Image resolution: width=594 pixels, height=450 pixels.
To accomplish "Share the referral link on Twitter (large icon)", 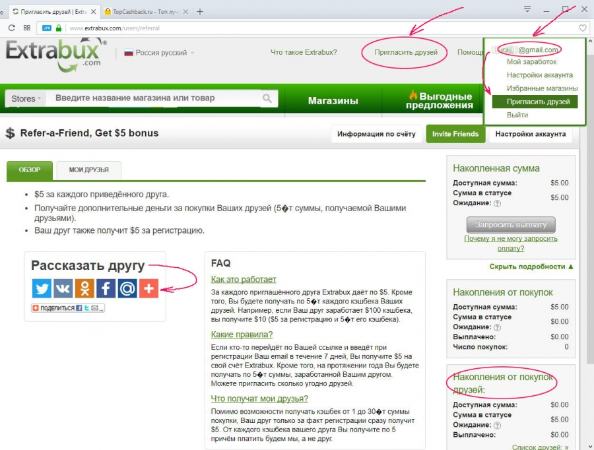I will [42, 288].
